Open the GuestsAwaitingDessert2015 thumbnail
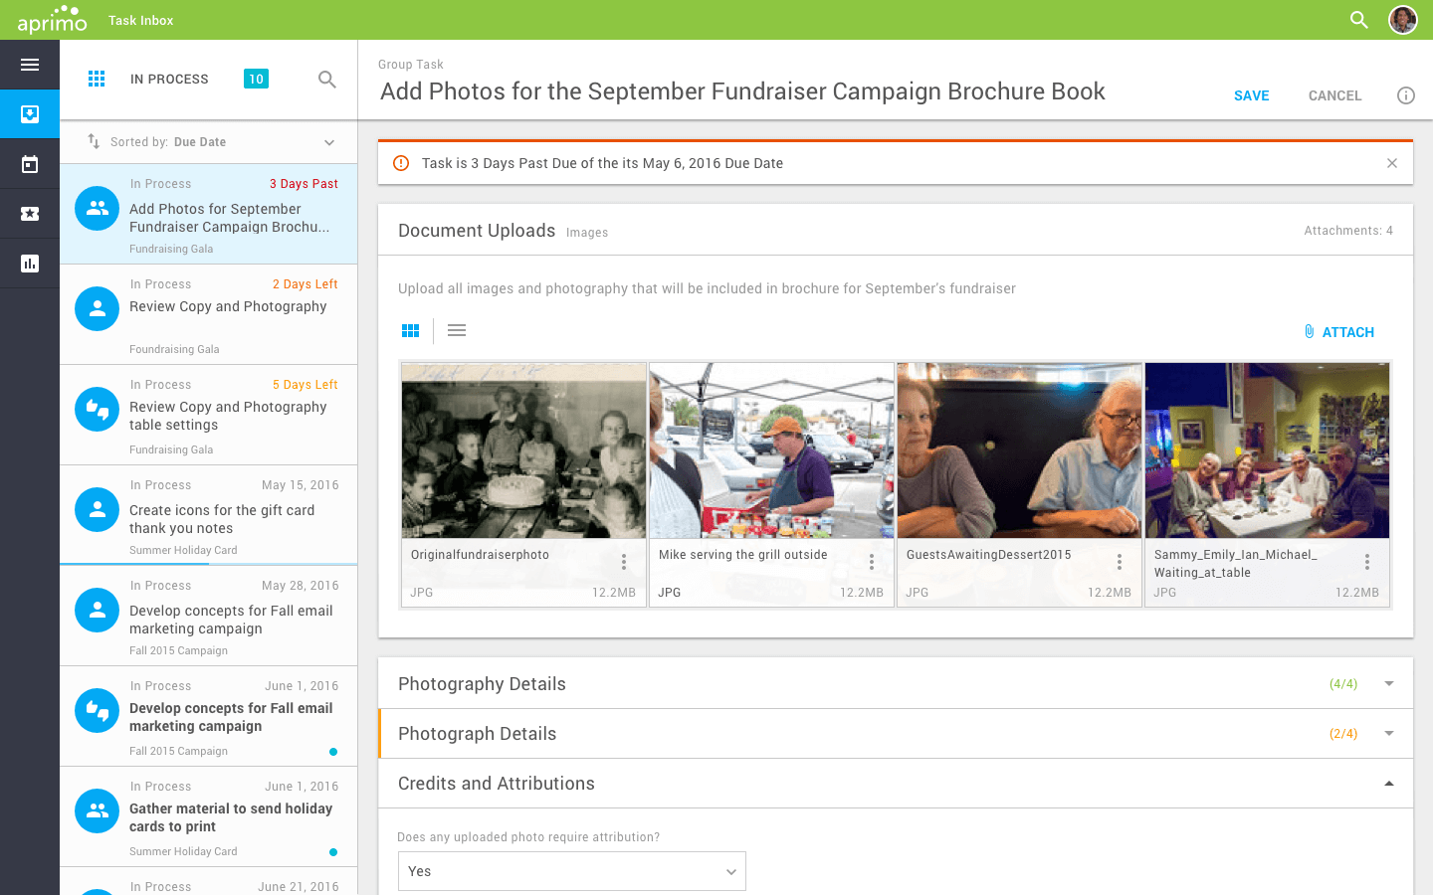This screenshot has width=1433, height=895. pos(1019,450)
